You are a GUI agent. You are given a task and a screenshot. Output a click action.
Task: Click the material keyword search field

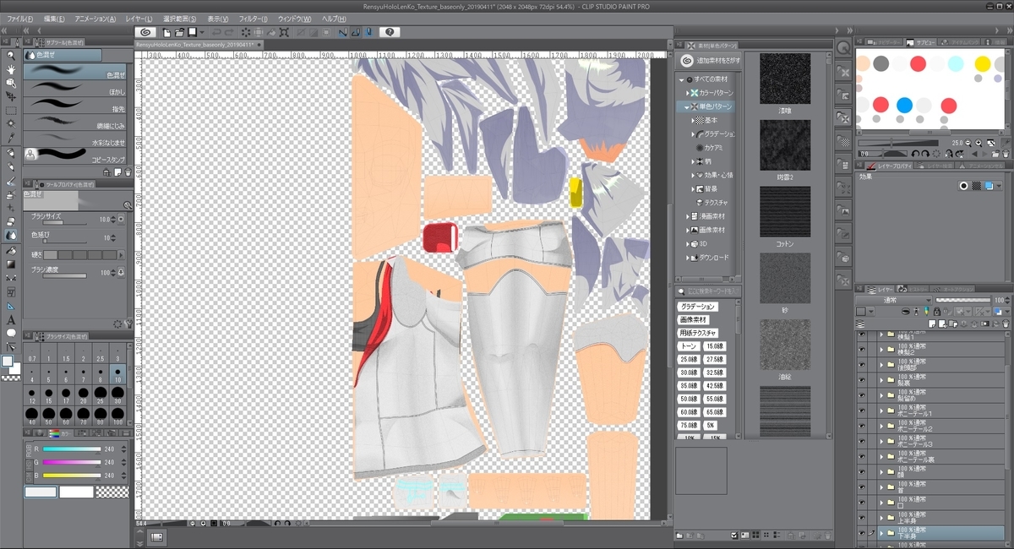point(708,291)
